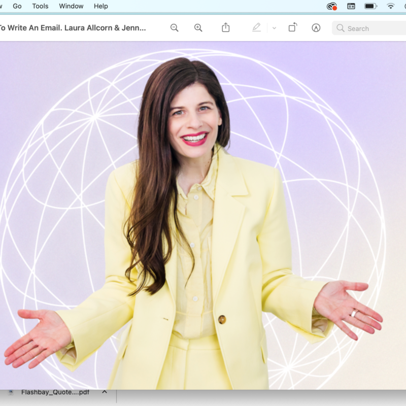Open the Tools menu
The width and height of the screenshot is (406, 406).
coord(40,6)
